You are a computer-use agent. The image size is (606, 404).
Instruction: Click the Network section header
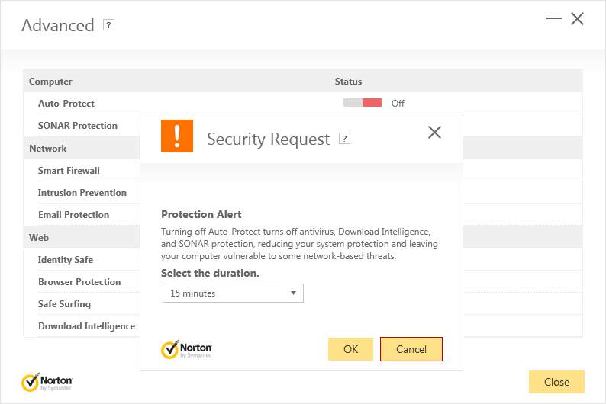coord(48,149)
